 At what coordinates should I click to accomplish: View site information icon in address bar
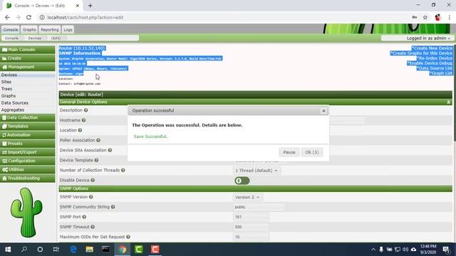(x=42, y=17)
